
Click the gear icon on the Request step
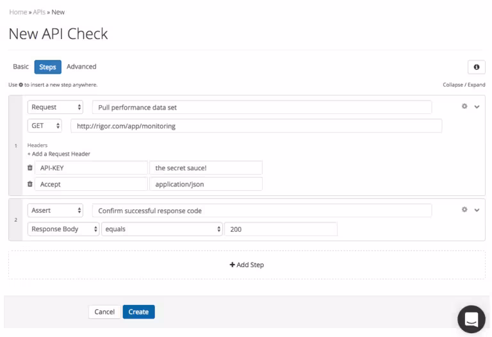pyautogui.click(x=464, y=106)
